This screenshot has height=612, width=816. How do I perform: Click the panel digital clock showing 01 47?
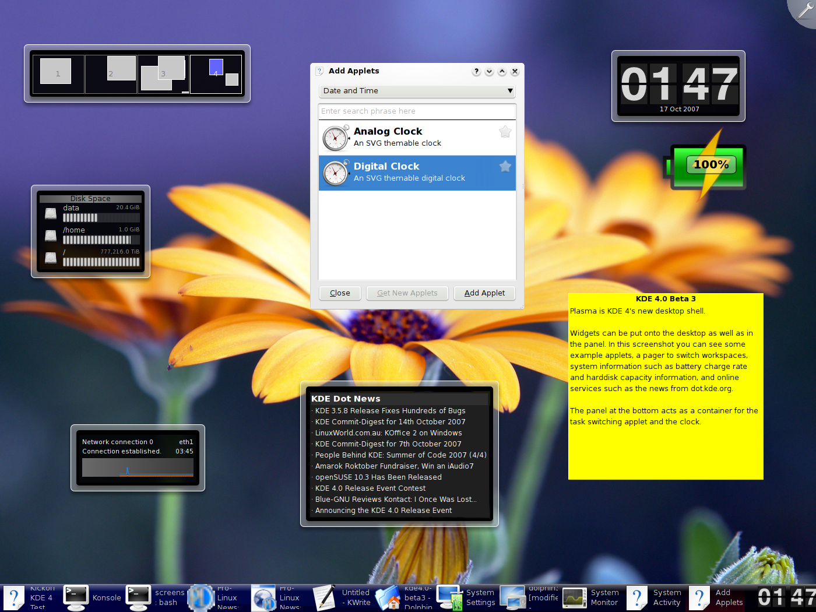(786, 597)
